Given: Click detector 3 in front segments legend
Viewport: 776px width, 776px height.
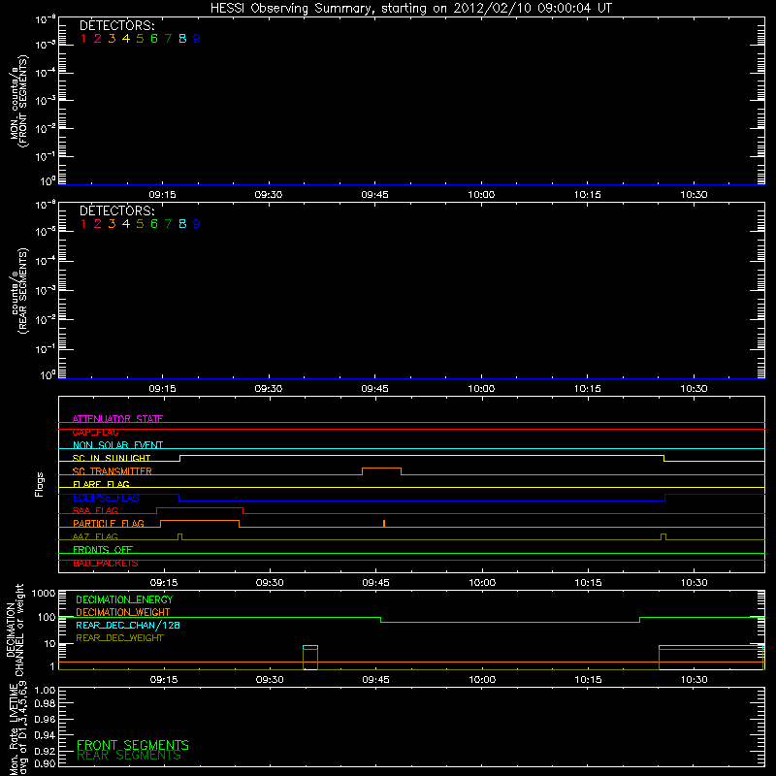Looking at the screenshot, I should coord(112,39).
